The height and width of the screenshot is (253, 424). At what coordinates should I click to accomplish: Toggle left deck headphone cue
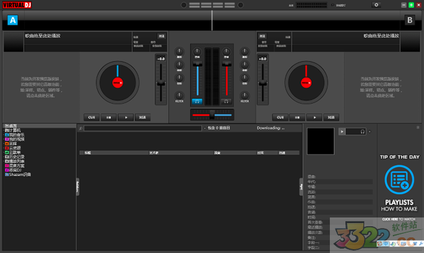point(197,102)
